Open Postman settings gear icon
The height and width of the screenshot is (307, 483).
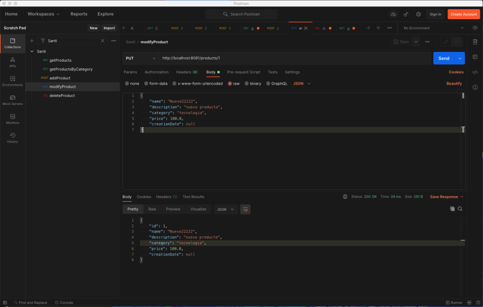pyautogui.click(x=418, y=14)
